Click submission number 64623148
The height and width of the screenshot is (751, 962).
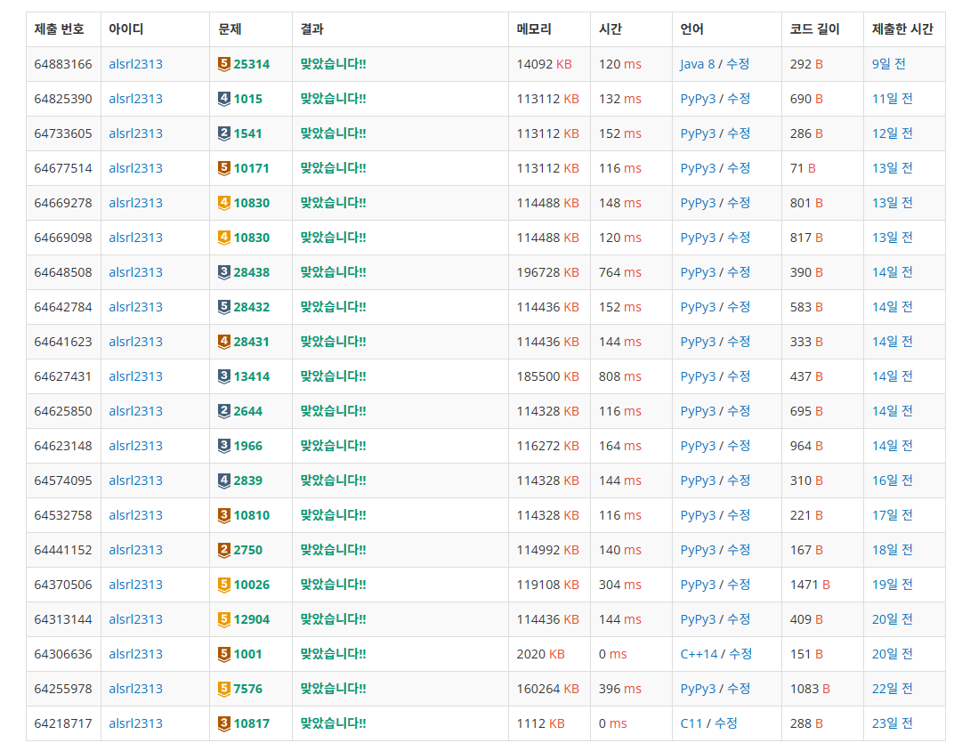tap(63, 446)
